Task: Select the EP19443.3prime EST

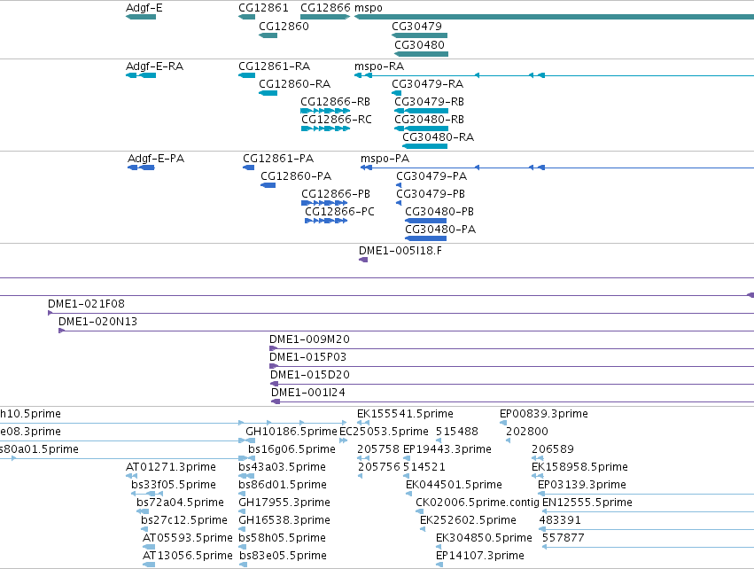Action: (x=407, y=458)
